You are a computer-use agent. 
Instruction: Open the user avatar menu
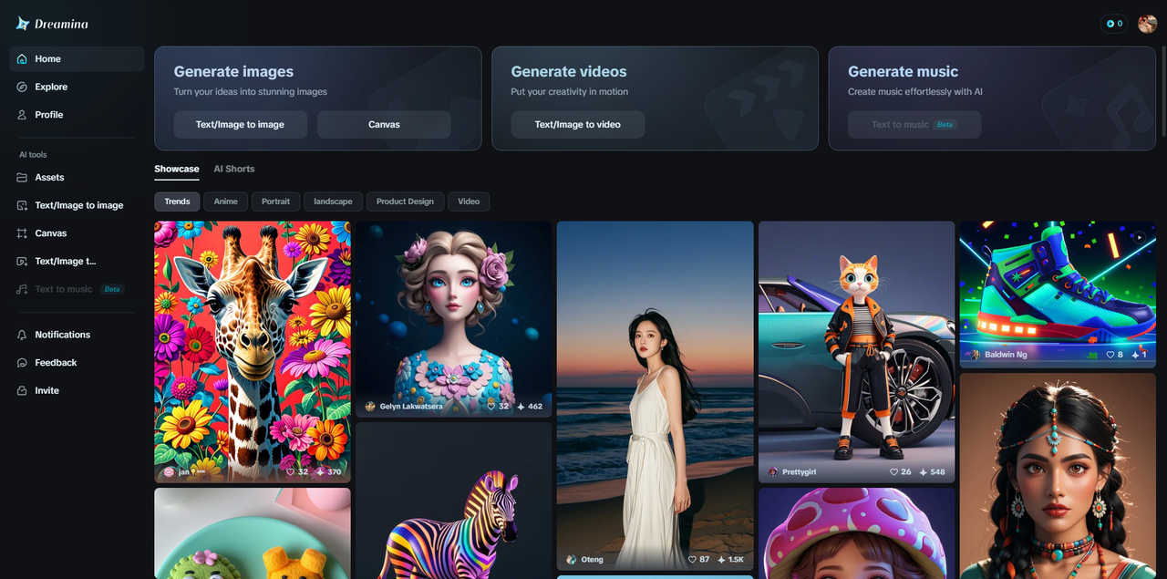pos(1147,24)
